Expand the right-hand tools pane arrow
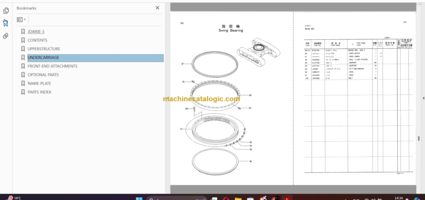Viewport: 425px width, 200px height. pyautogui.click(x=423, y=98)
